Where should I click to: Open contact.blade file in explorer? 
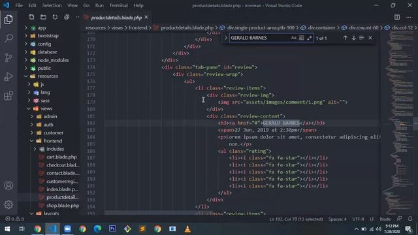click(x=63, y=173)
